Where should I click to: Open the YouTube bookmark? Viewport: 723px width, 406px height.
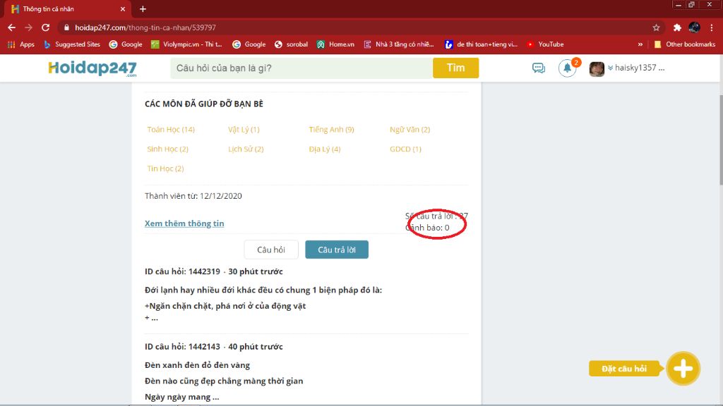(546, 44)
